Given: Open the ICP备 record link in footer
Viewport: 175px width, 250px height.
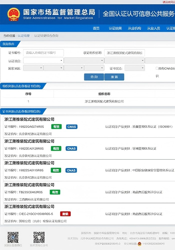Looking at the screenshot, I should 107,244.
